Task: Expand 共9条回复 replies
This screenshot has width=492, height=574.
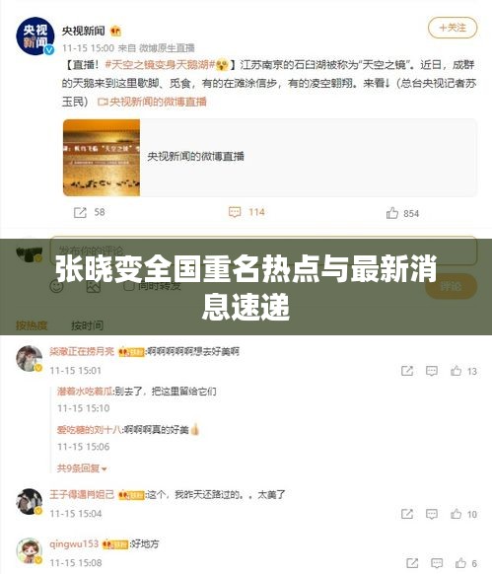Action: [82, 468]
